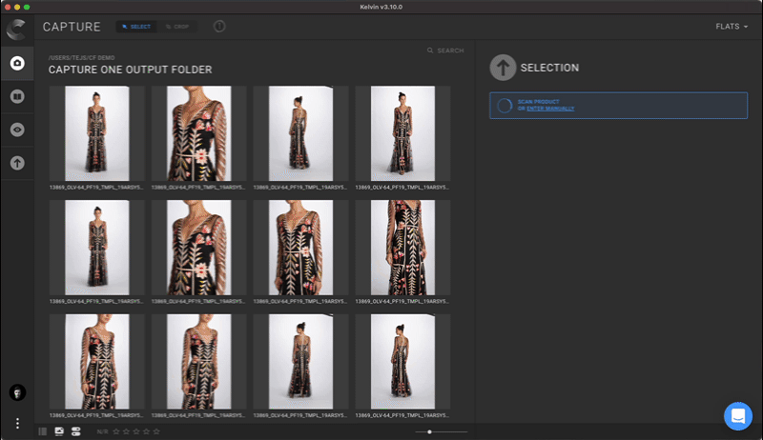Click the /USERS/TEJS/CF DEMO path text

[x=82, y=58]
